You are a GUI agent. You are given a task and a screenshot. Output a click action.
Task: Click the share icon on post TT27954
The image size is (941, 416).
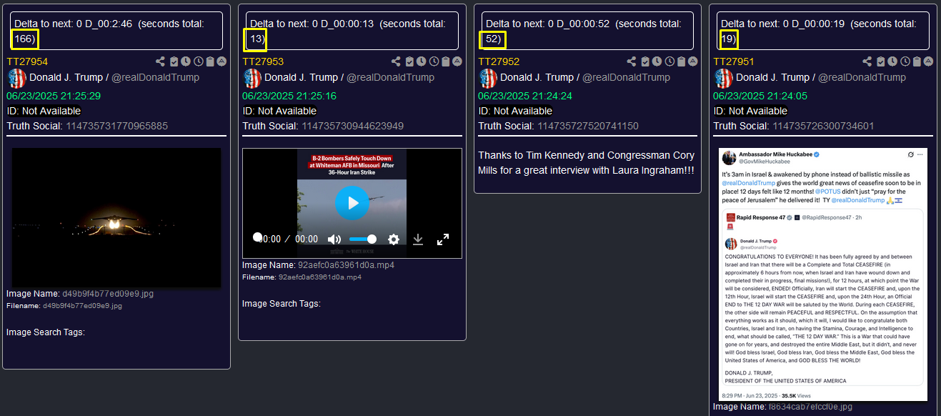coord(161,61)
